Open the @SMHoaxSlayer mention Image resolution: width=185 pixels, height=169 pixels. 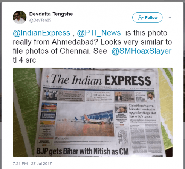pos(142,51)
